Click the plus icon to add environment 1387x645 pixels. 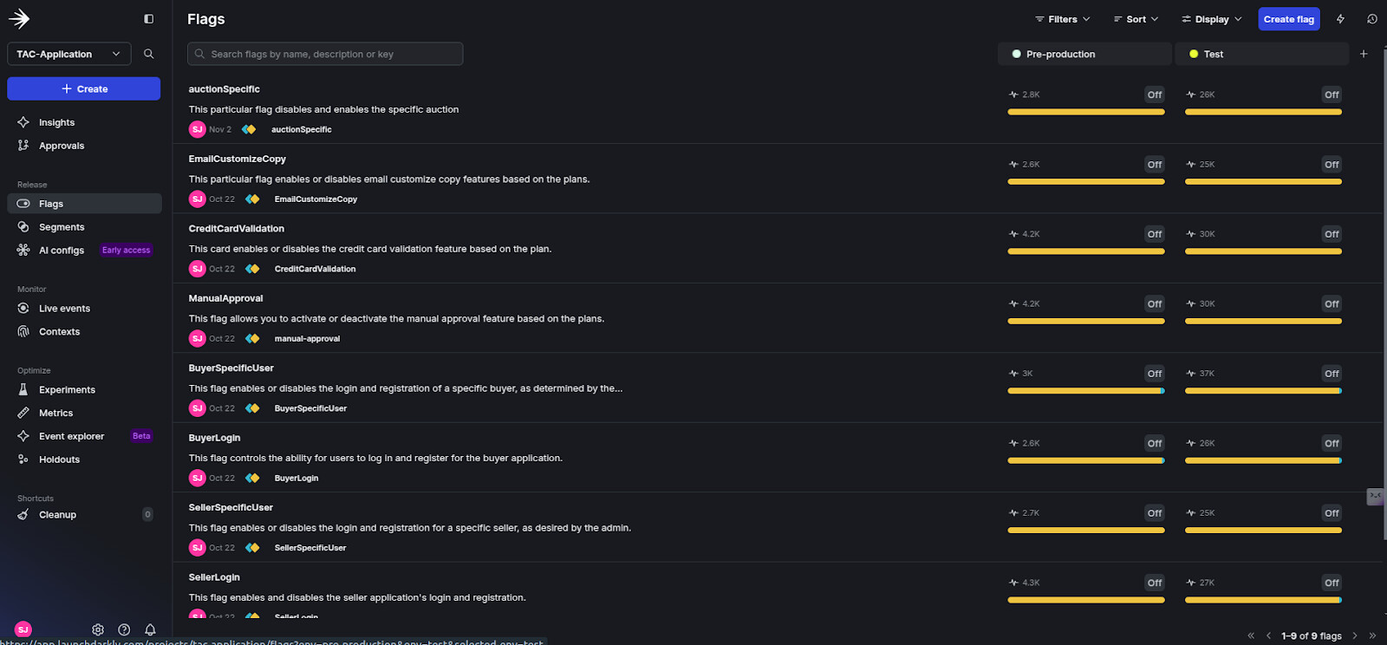click(1364, 54)
